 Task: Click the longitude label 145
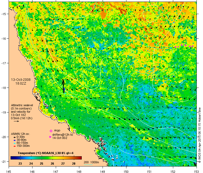coord(9,171)
